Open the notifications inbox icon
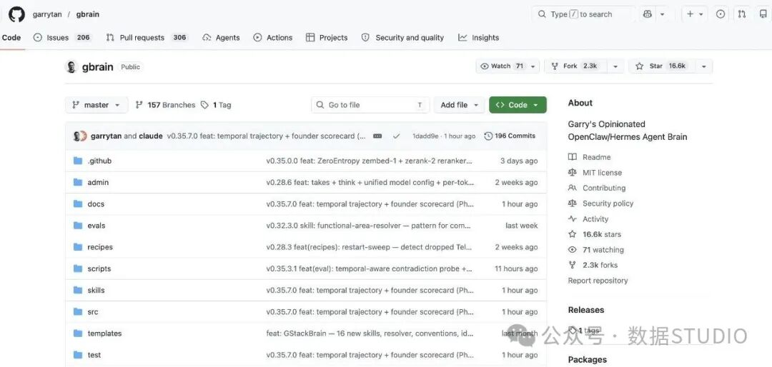This screenshot has width=772, height=367. [x=763, y=14]
